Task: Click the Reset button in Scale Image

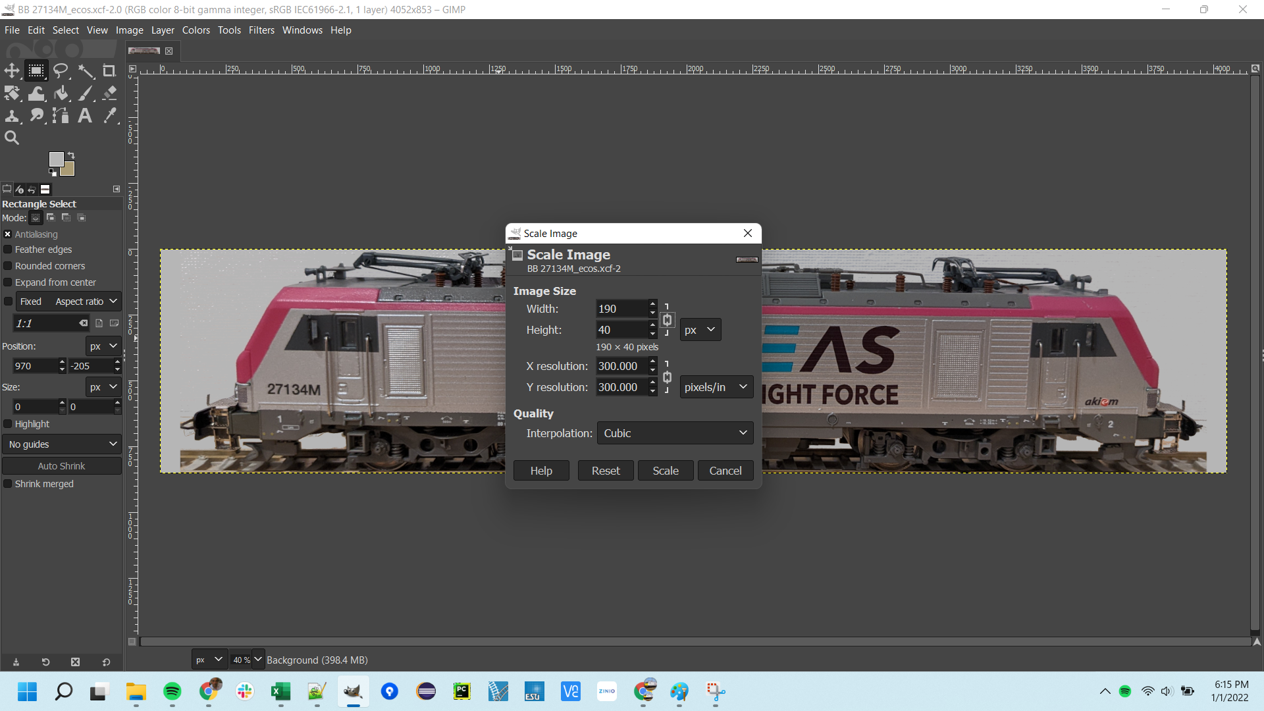Action: click(606, 471)
